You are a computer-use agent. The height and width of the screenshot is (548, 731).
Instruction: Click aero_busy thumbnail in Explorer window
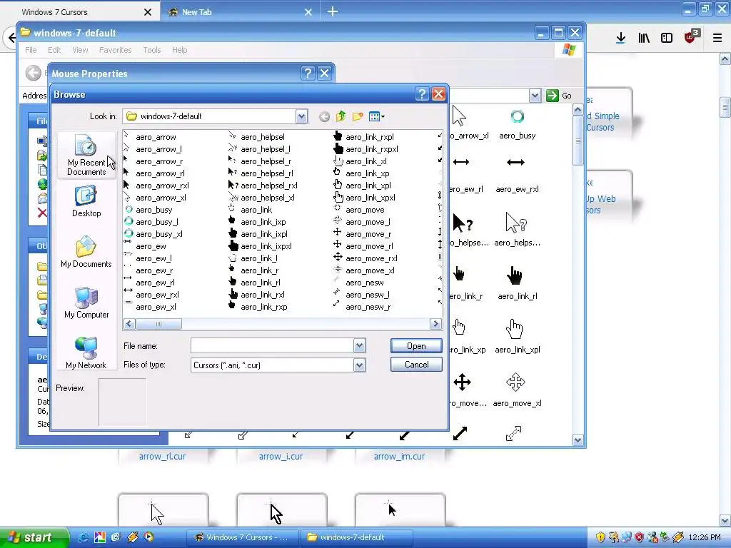pos(517,124)
